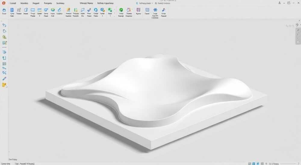The height and width of the screenshot is (165, 301).
Task: Click the orange-yellow figure ribbon icon
Action: pos(68,10)
